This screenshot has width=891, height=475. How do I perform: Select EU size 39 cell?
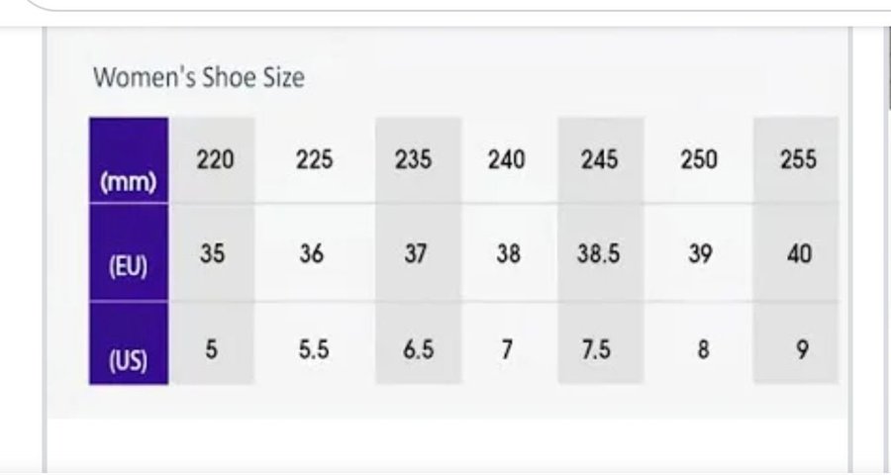[x=701, y=254]
